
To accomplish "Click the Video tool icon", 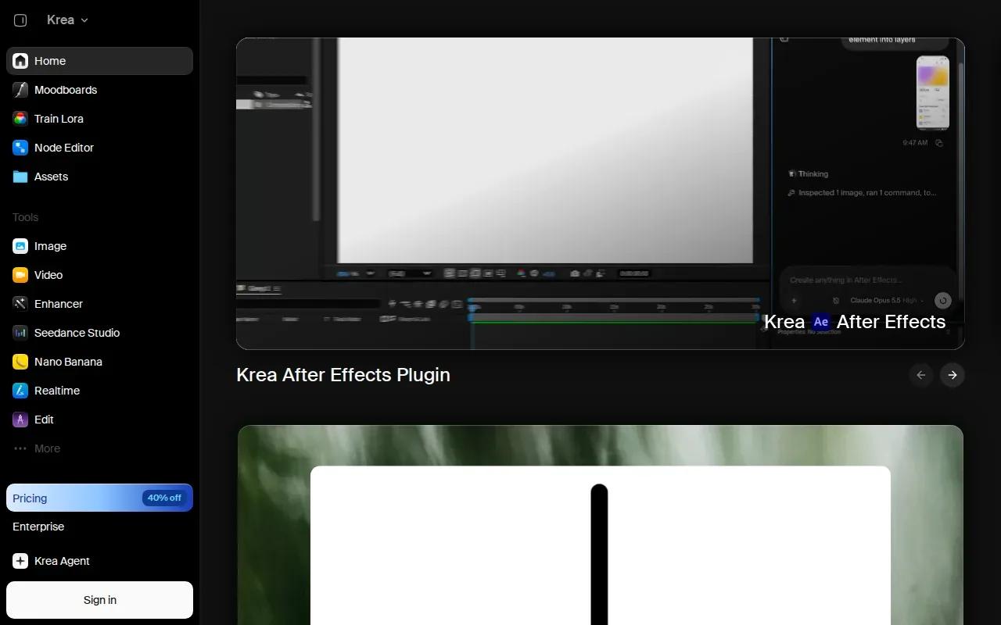I will click(20, 275).
